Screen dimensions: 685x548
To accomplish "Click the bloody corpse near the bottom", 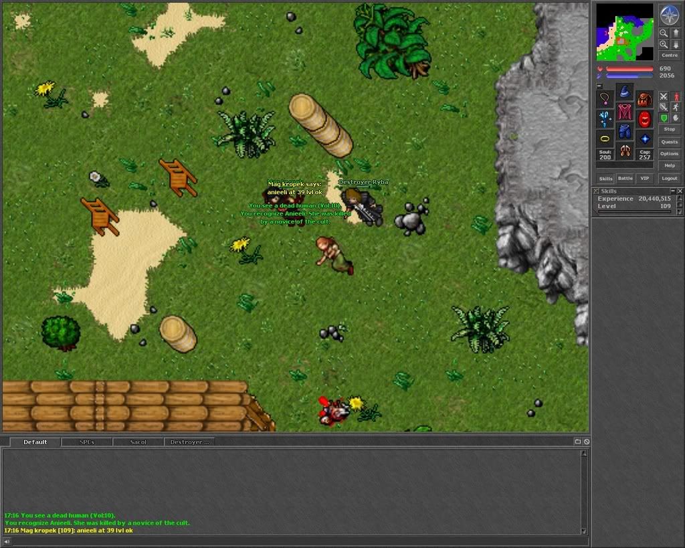I will pyautogui.click(x=333, y=411).
